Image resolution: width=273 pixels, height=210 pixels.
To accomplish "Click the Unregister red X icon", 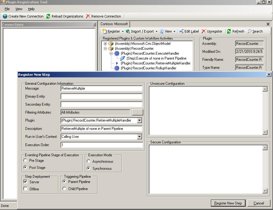I will coord(204,31).
